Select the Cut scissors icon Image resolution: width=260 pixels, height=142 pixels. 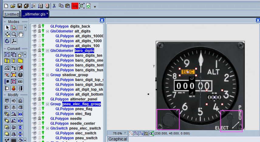54,6
